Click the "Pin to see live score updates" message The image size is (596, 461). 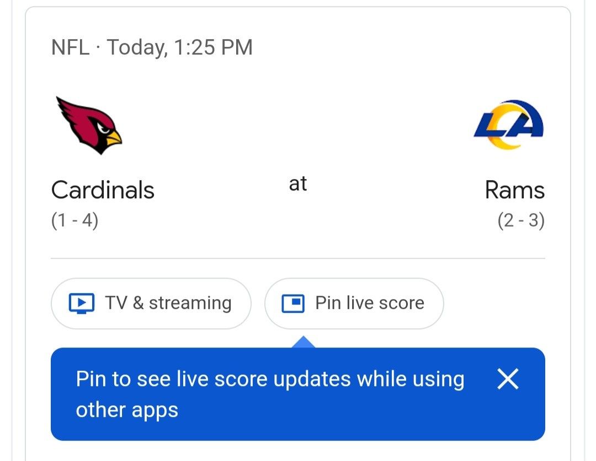[270, 379]
